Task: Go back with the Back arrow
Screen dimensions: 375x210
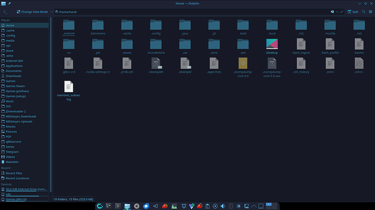Action: tap(5, 12)
